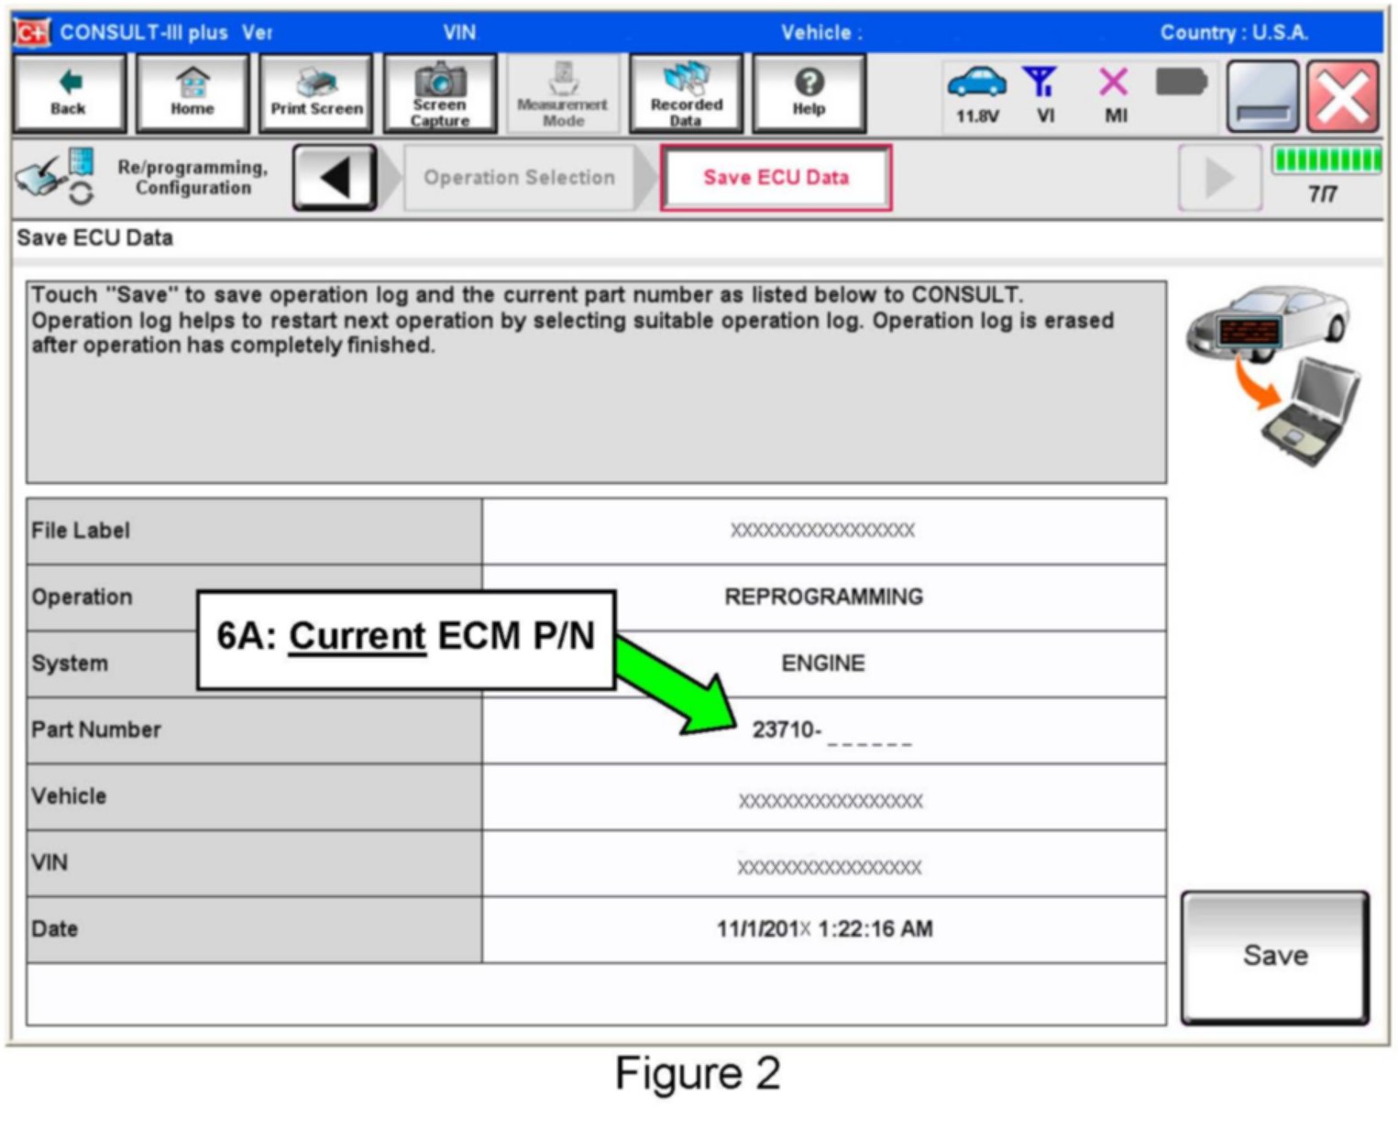
Task: Select the Save ECU Data step tab
Action: click(x=776, y=178)
